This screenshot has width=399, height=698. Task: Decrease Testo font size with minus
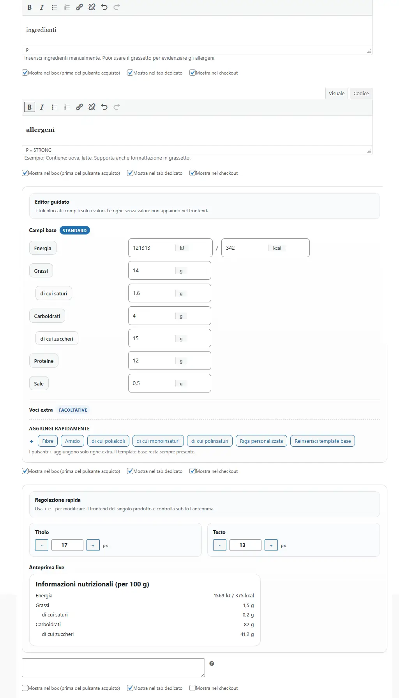[x=220, y=545]
